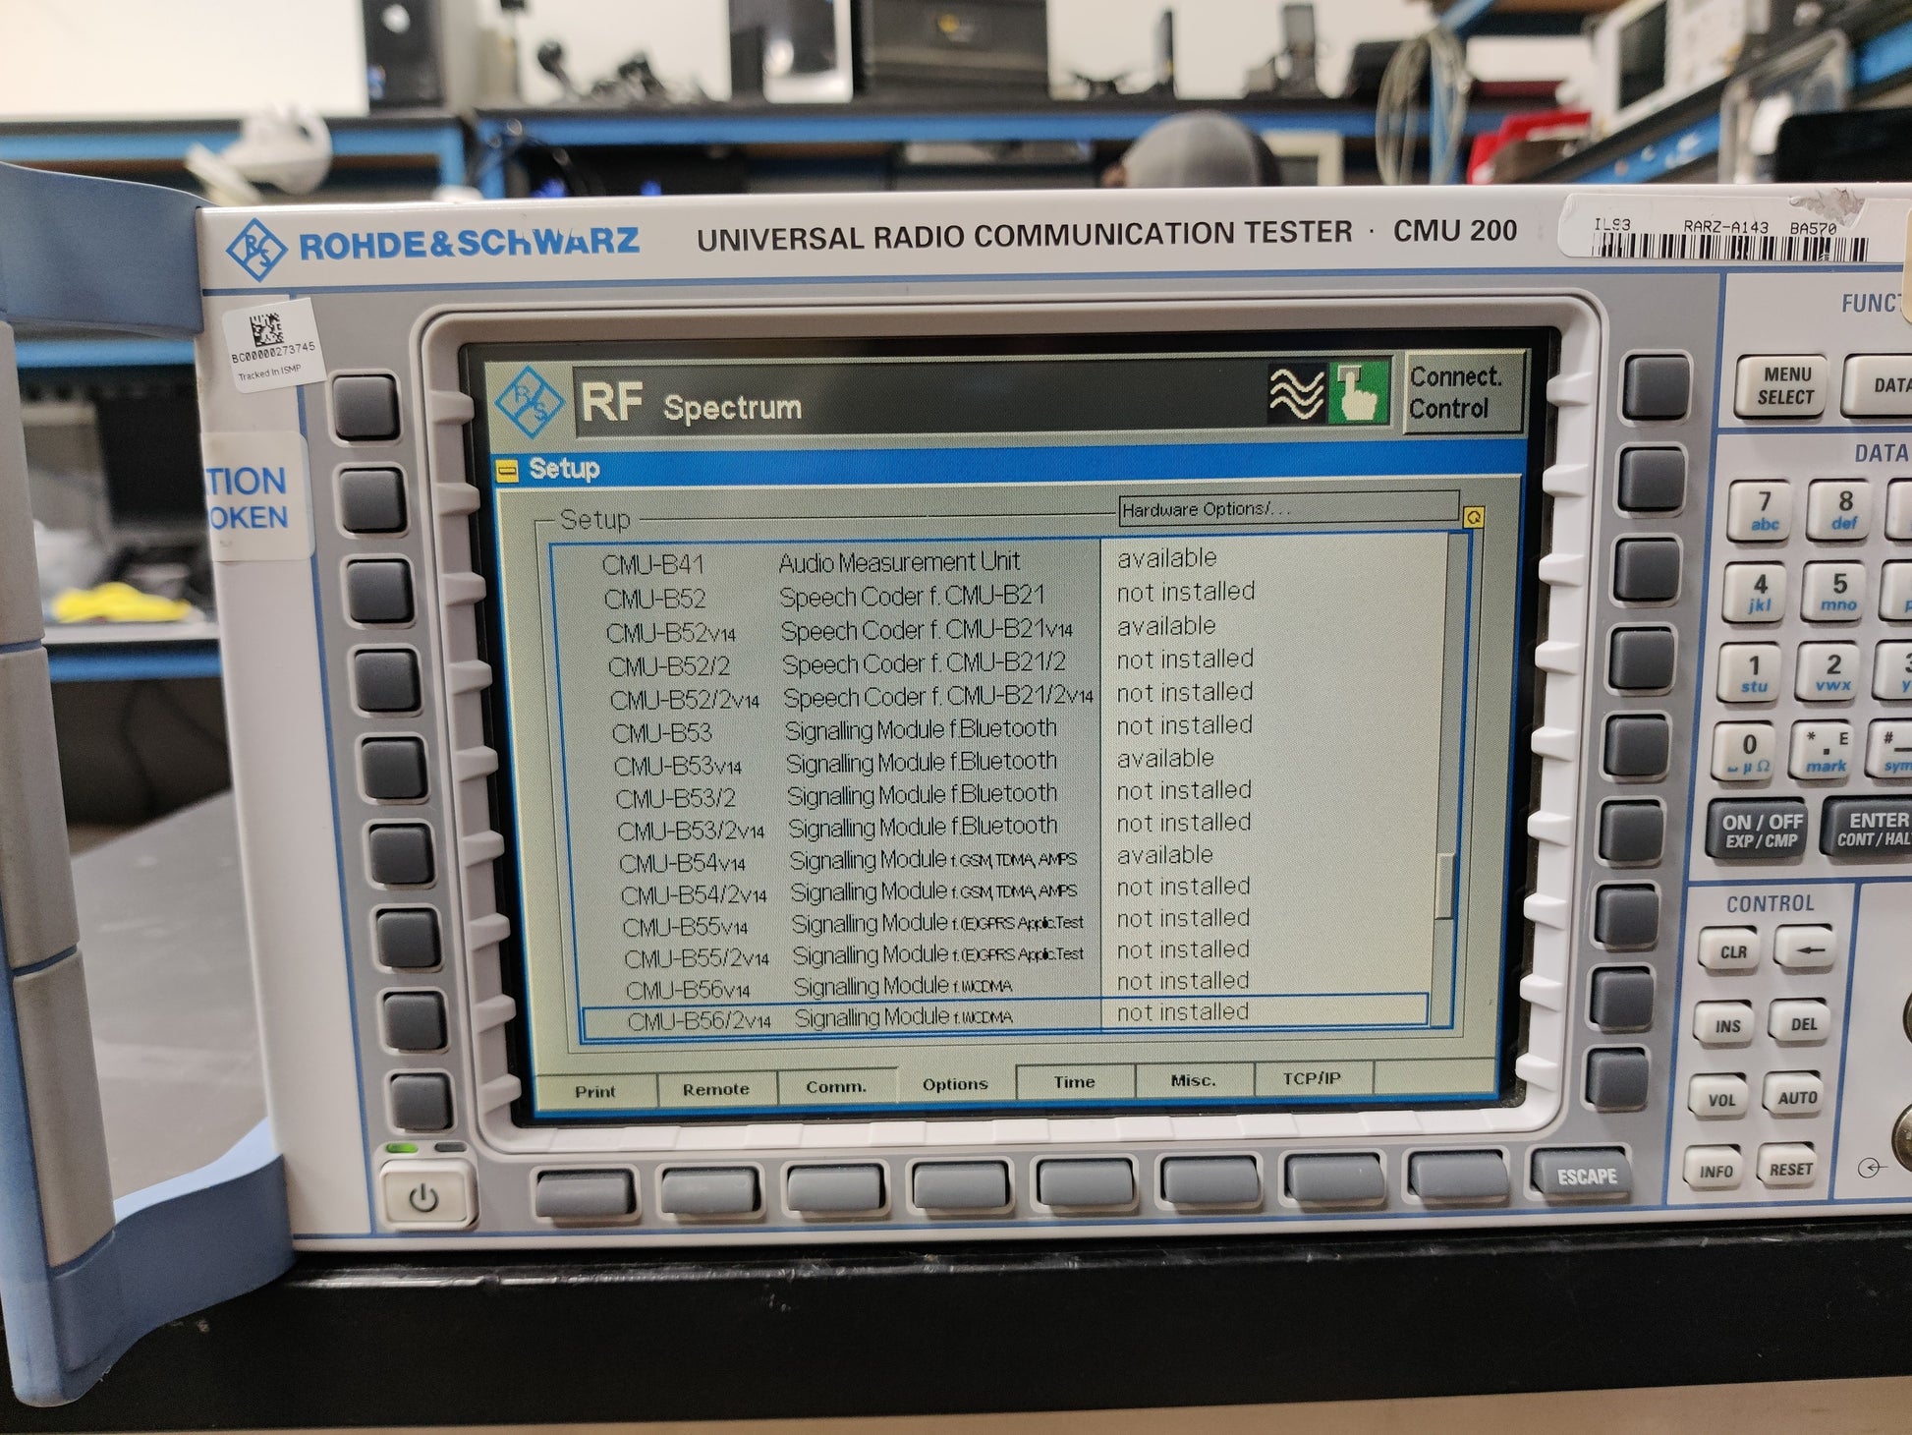The image size is (1912, 1435).
Task: Open the Hardware Options dropdown field
Action: click(x=1288, y=509)
